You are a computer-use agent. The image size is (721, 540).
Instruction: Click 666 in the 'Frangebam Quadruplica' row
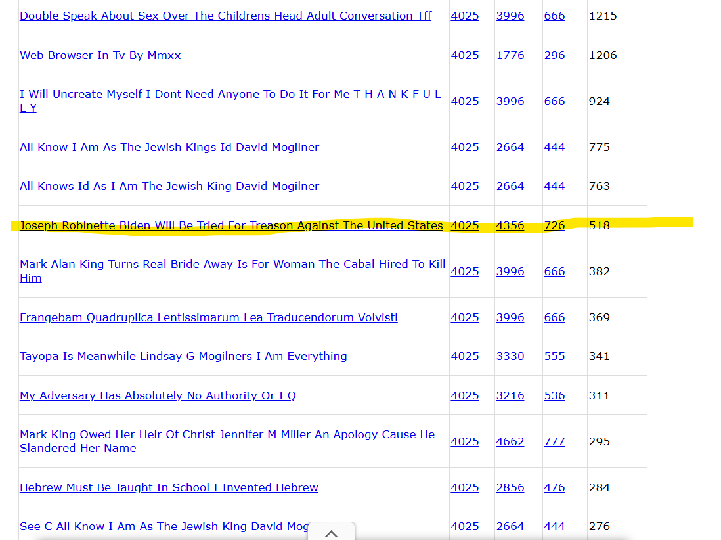(x=554, y=317)
